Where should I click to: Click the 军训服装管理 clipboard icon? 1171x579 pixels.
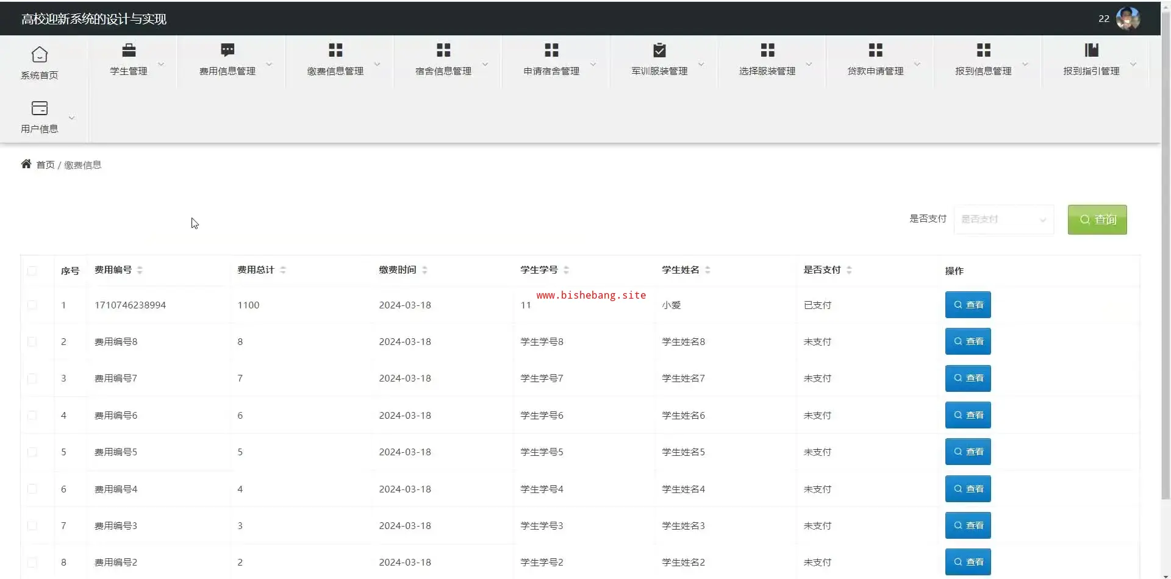coord(659,50)
